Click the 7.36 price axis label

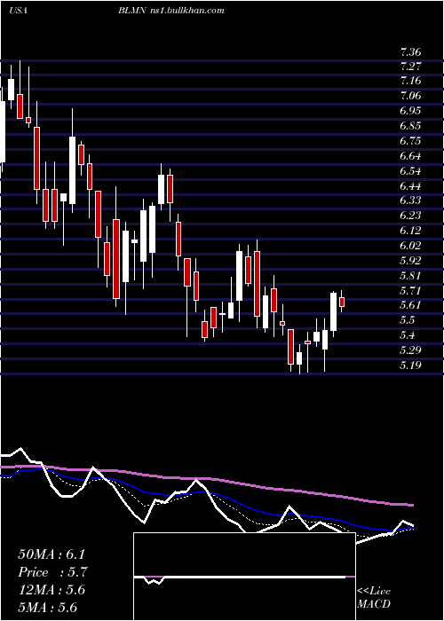pos(410,51)
